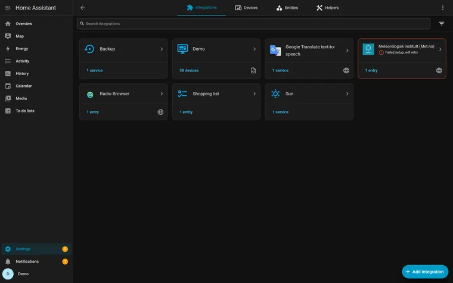The height and width of the screenshot is (283, 453).
Task: Click the Demo integration monitor icon
Action: pyautogui.click(x=182, y=49)
